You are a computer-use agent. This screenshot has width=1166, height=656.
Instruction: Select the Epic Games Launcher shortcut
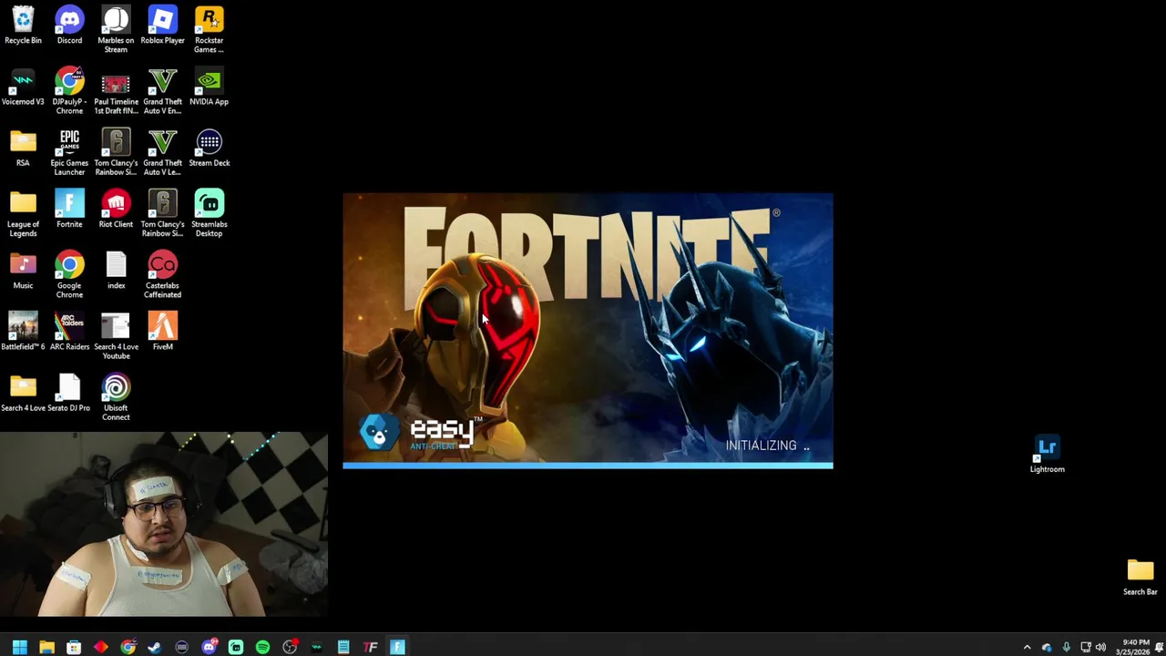69,152
